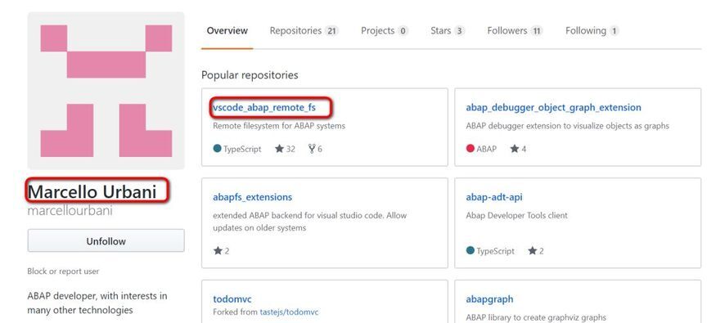Switch to the Repositories tab
The image size is (707, 323).
click(304, 30)
